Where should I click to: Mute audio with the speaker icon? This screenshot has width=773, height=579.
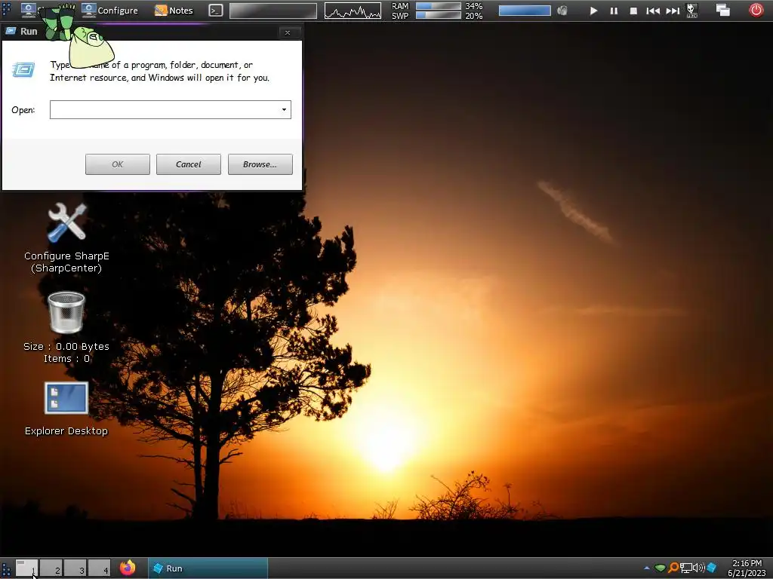(562, 11)
